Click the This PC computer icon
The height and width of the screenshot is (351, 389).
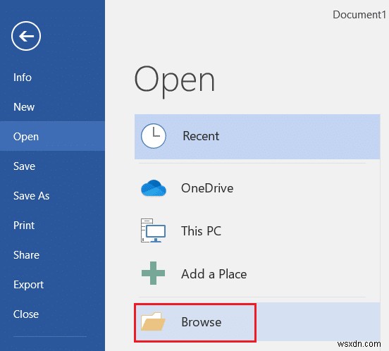click(153, 230)
